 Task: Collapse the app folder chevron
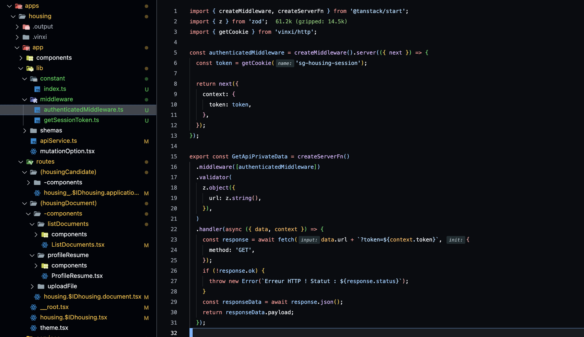click(17, 47)
